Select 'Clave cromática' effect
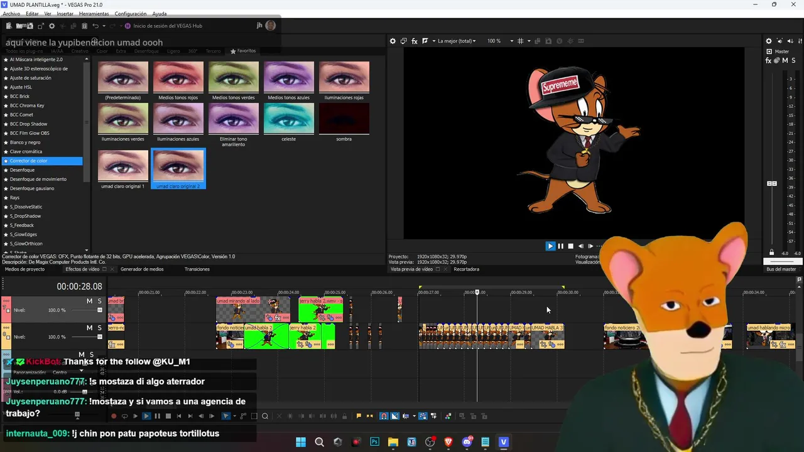The height and width of the screenshot is (452, 804). coord(26,151)
